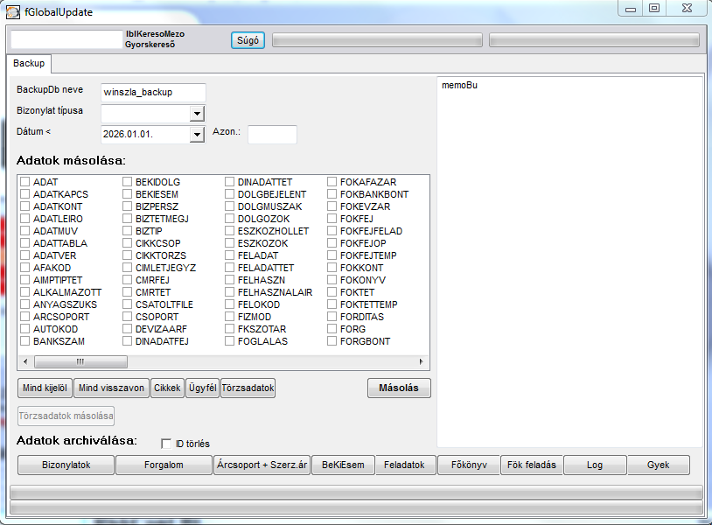This screenshot has height=525, width=712.
Task: Enable the FORGBONT checkbox
Action: pos(332,341)
